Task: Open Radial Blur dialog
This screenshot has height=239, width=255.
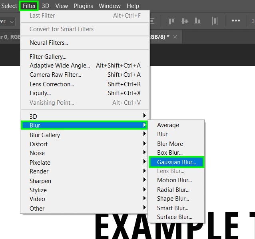Action: [x=176, y=190]
